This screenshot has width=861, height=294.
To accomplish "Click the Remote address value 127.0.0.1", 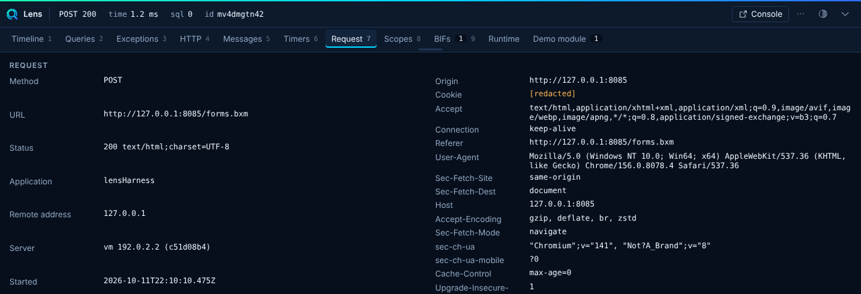I will tap(124, 213).
